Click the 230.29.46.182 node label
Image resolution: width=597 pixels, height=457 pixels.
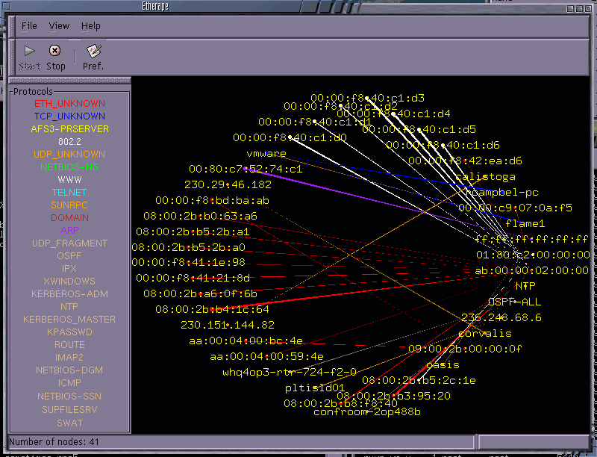[x=228, y=184]
